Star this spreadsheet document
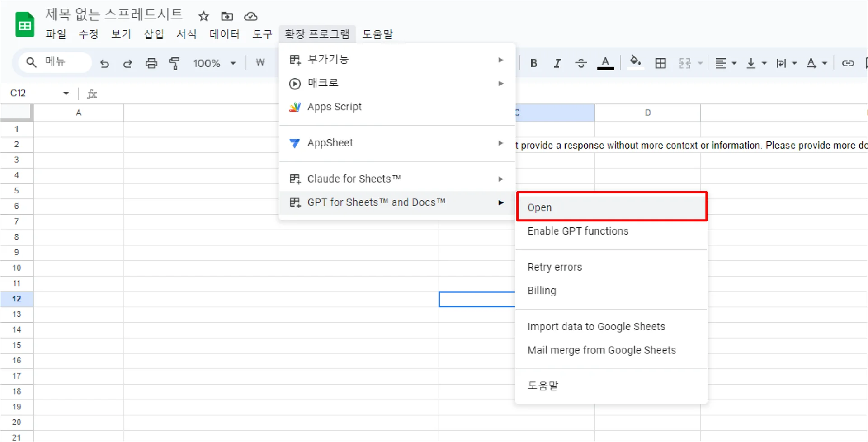 point(203,17)
